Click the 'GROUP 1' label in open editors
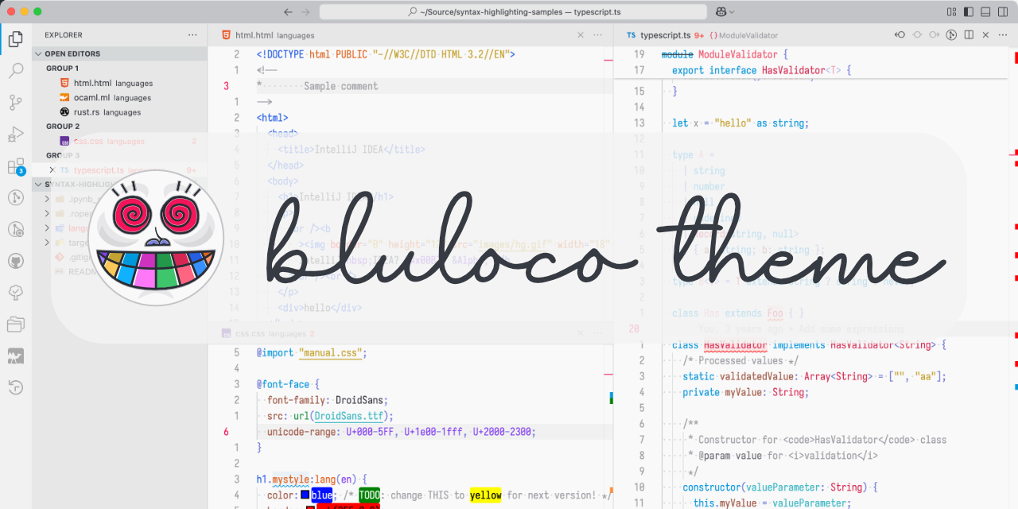Image resolution: width=1018 pixels, height=509 pixels. [x=63, y=68]
